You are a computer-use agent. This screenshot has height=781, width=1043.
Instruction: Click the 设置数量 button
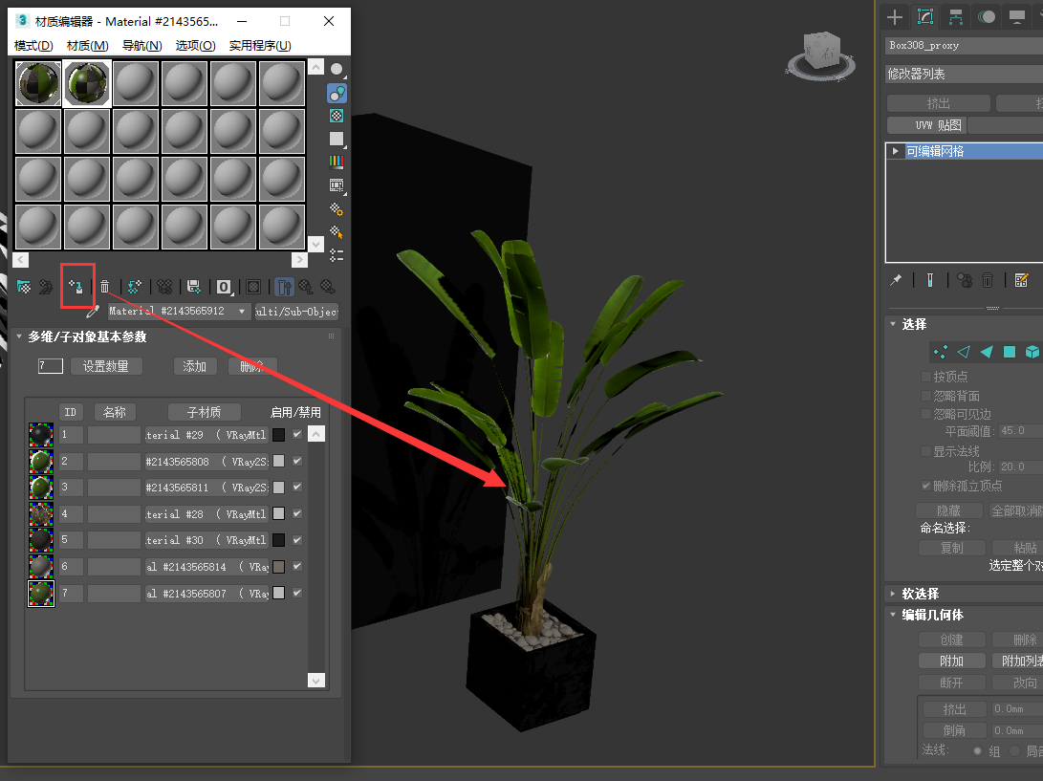click(x=106, y=366)
